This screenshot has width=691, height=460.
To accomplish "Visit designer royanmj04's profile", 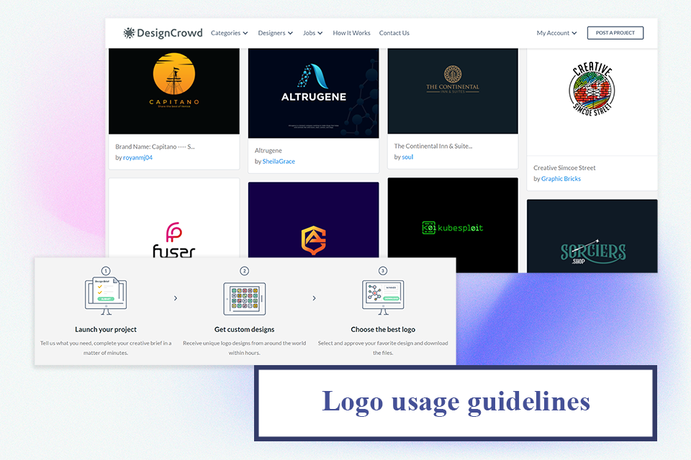I will [x=137, y=157].
